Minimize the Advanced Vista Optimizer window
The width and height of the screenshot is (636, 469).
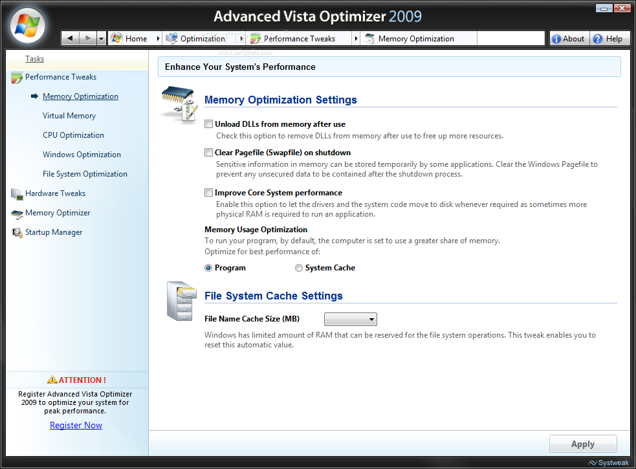coord(604,7)
